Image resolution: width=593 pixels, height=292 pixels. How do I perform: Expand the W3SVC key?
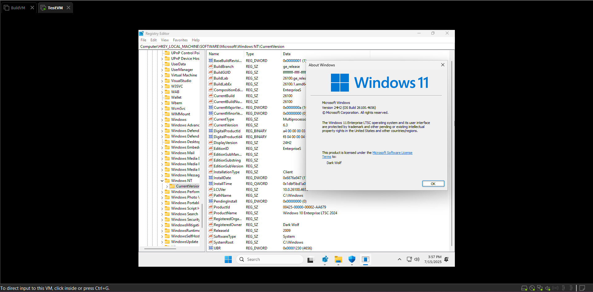162,86
